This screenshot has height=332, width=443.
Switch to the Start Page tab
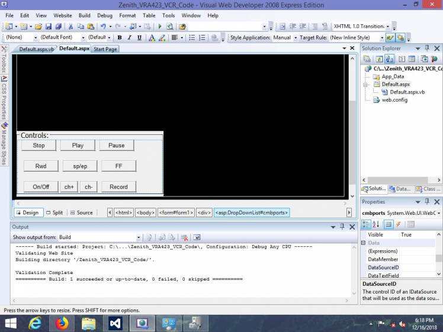[105, 49]
